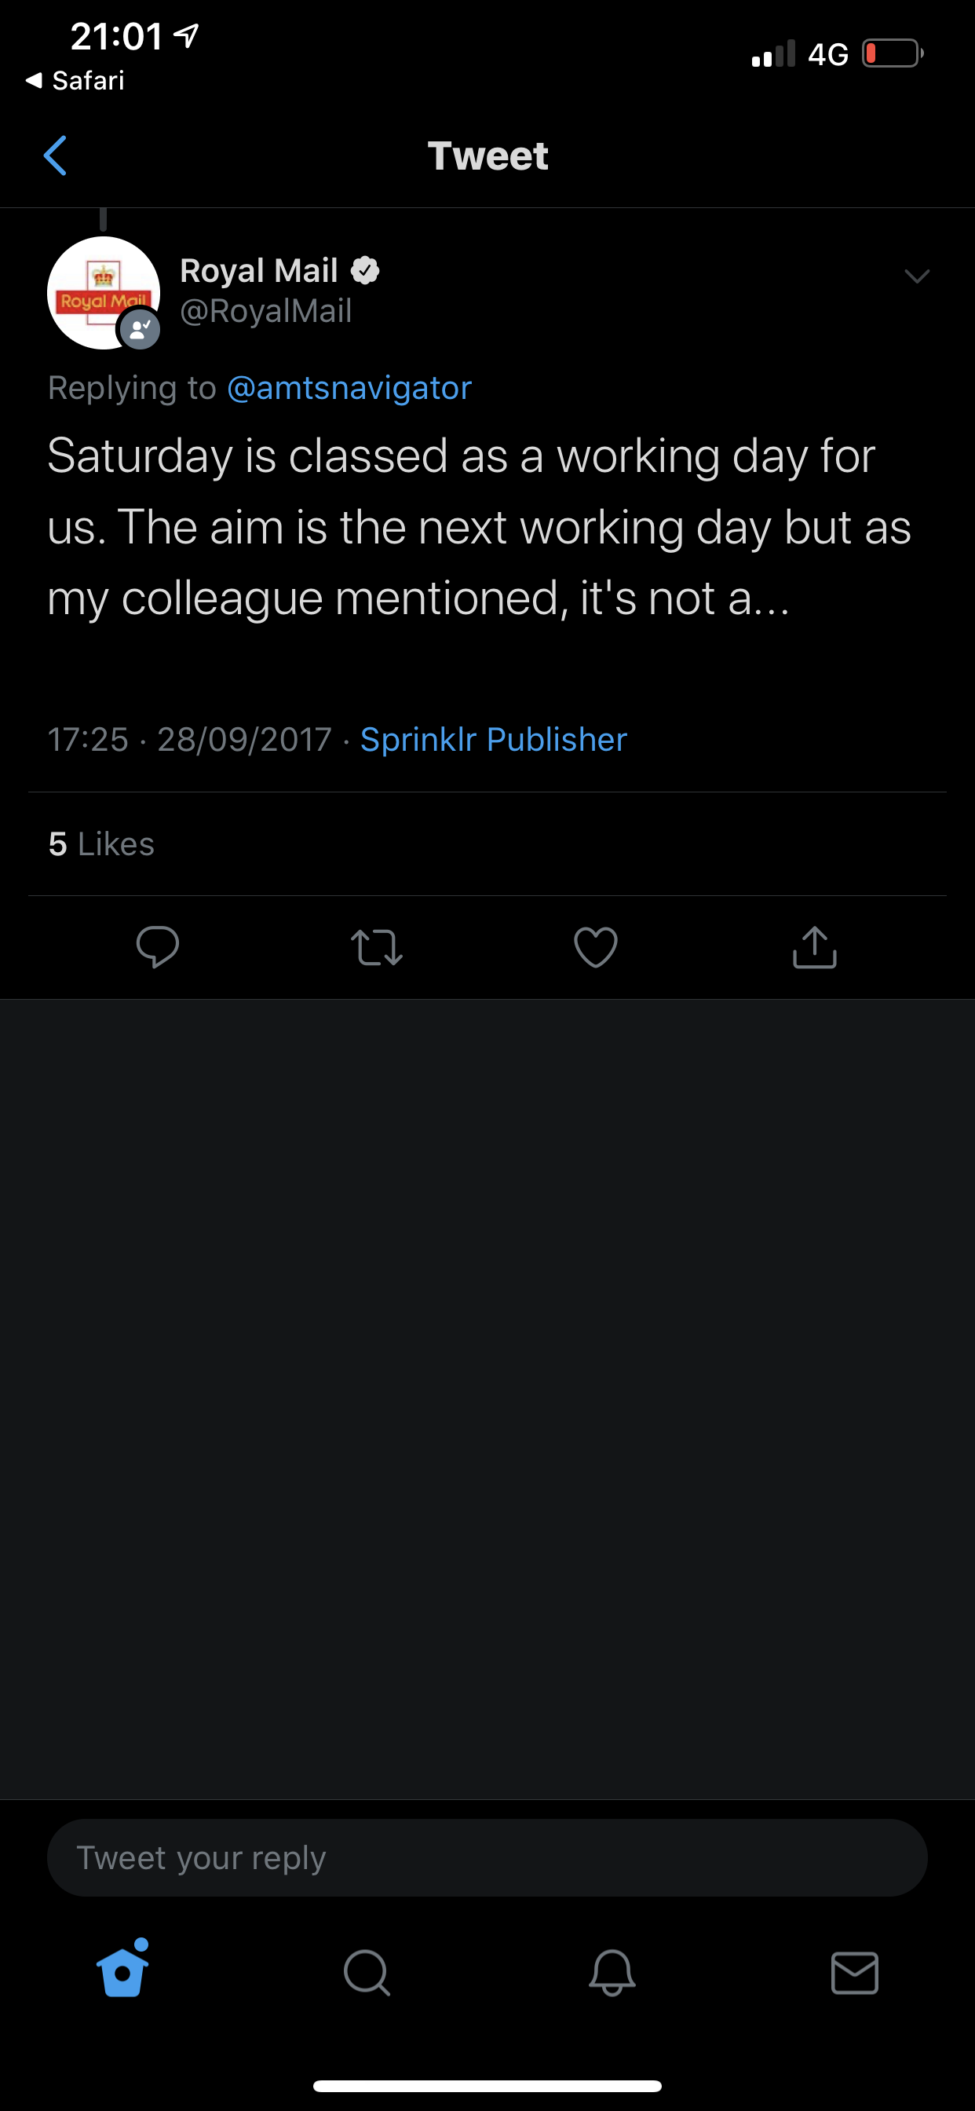975x2111 pixels.
Task: Go to the Home tab birdhouse icon
Action: click(124, 1967)
